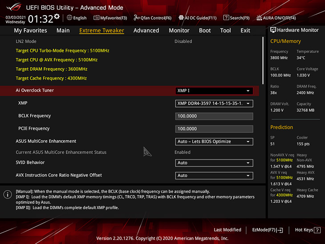Image resolution: width=325 pixels, height=244 pixels.
Task: Click the 1.030 V core voltage value
Action: pyautogui.click(x=303, y=75)
